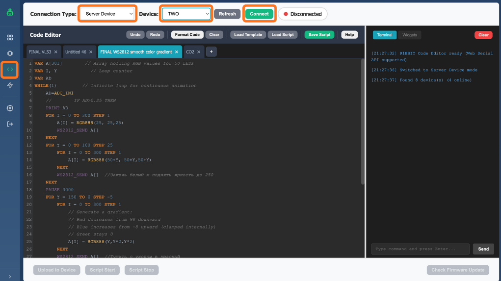Image resolution: width=501 pixels, height=281 pixels.
Task: Click the code editor vertical scrollbar
Action: coord(363,123)
